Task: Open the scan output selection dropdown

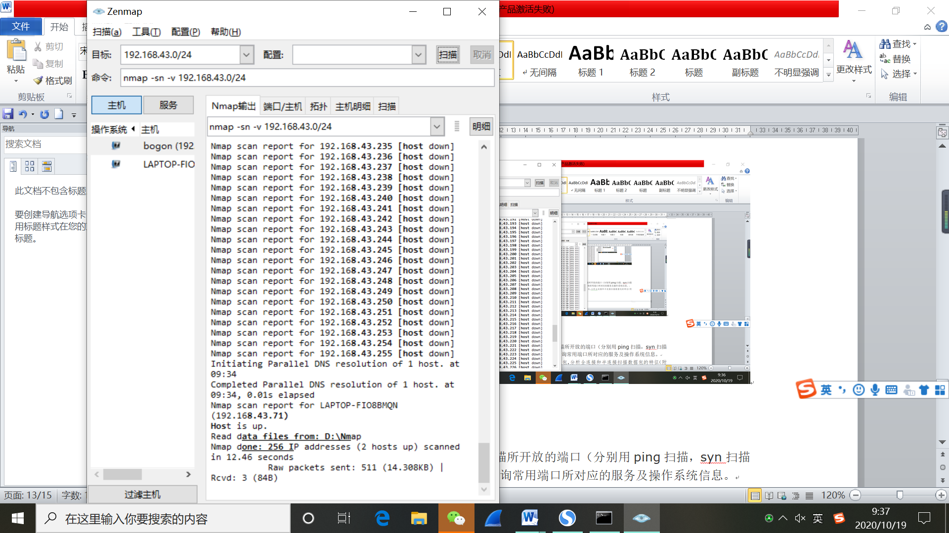Action: coord(436,127)
